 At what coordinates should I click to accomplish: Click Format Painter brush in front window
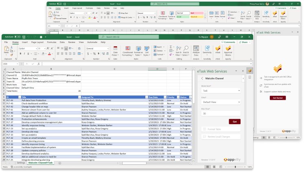(12, 55)
